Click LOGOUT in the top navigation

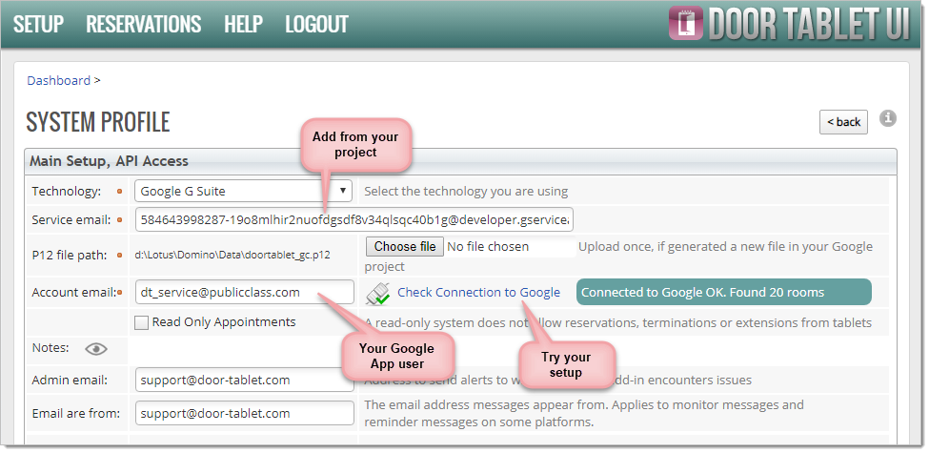point(316,24)
